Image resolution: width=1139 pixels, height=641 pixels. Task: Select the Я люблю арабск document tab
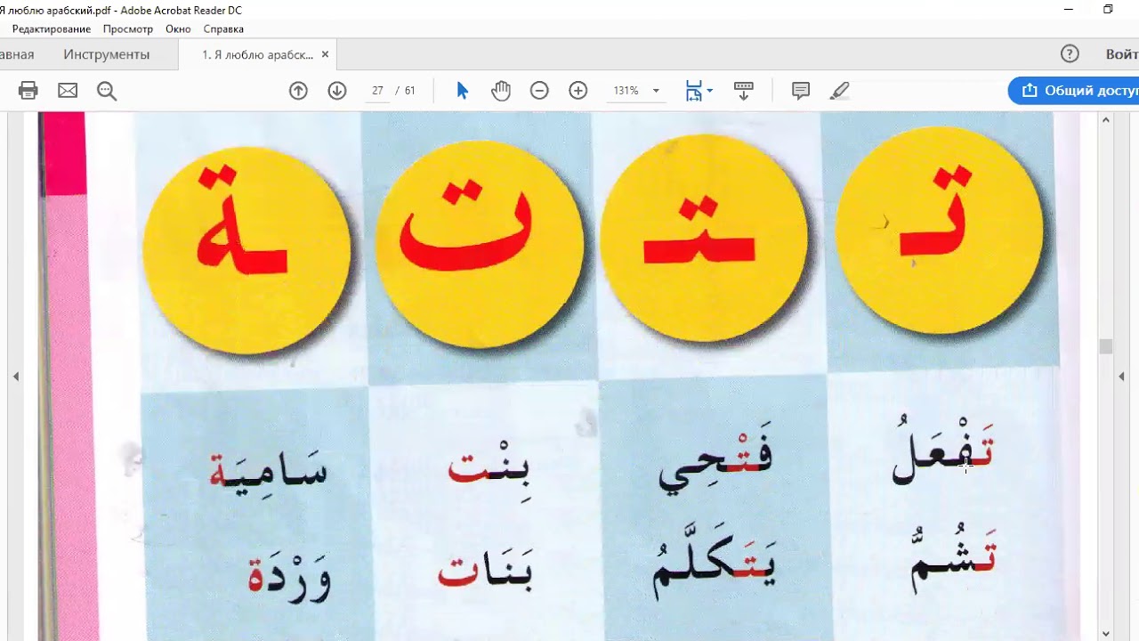click(x=257, y=54)
